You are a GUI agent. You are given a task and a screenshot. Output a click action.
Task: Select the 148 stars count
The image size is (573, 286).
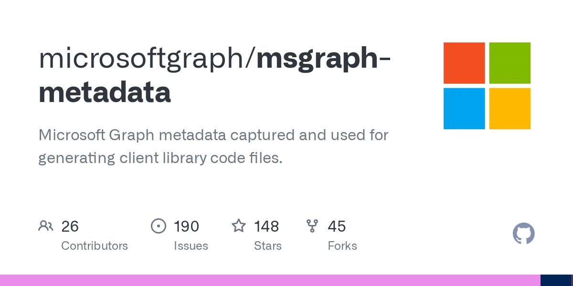[x=266, y=226]
